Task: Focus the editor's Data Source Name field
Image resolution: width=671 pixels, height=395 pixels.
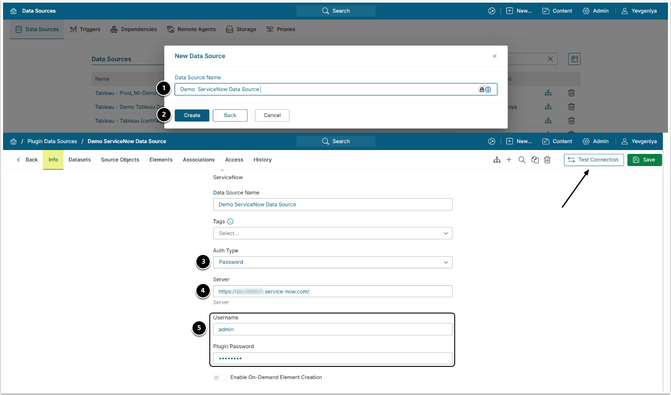Action: pyautogui.click(x=332, y=205)
